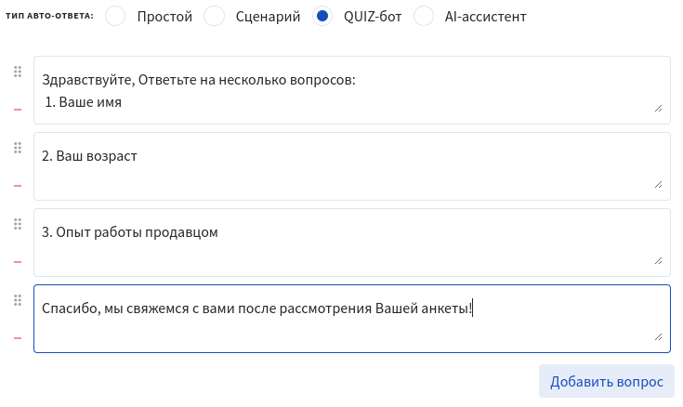The image size is (683, 407).
Task: Remove the "Спасибо" closing message
Action: click(18, 338)
